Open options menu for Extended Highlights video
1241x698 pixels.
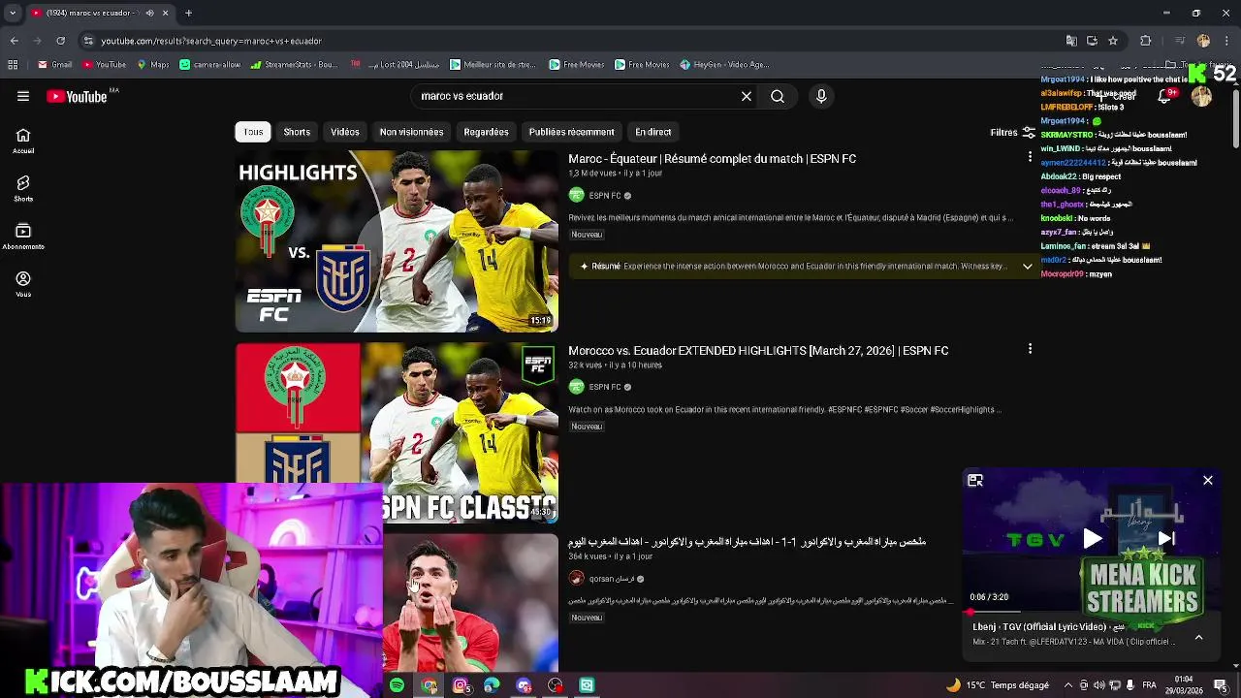[1030, 348]
